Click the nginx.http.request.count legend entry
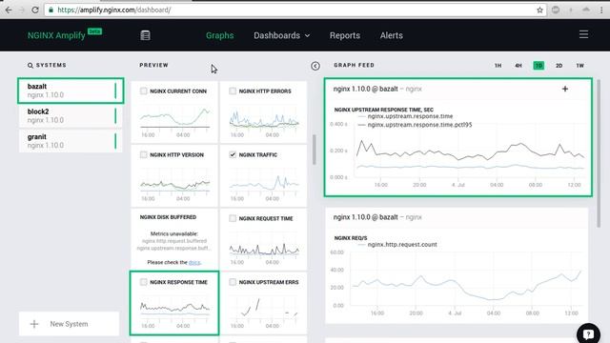The height and width of the screenshot is (343, 610). click(397, 245)
